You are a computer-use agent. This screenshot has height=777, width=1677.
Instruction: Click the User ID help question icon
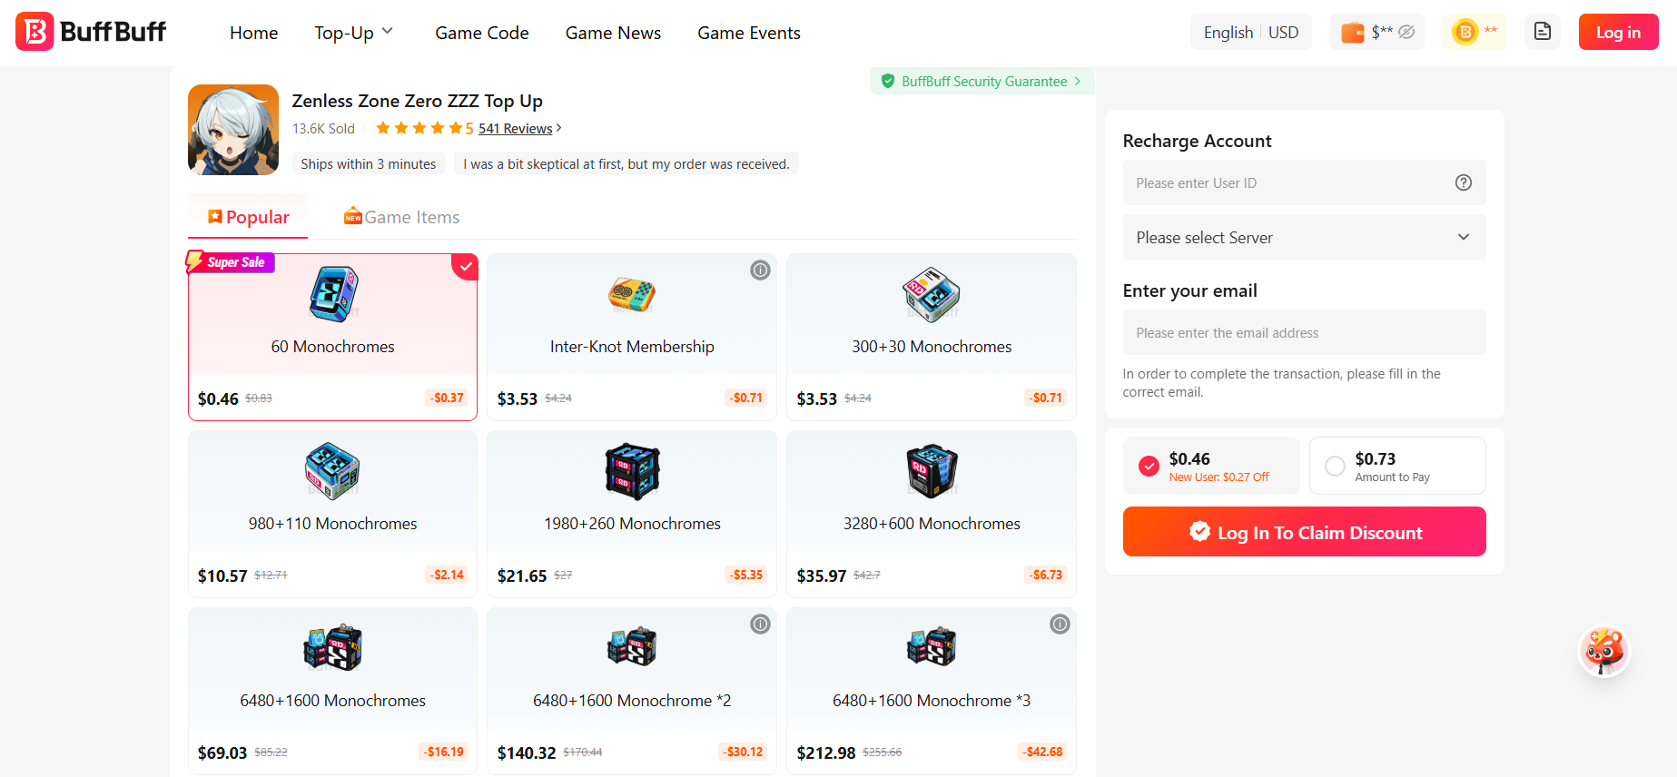click(x=1463, y=182)
